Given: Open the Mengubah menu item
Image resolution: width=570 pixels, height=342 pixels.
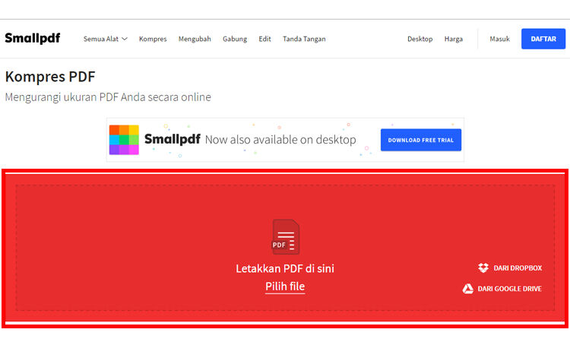Looking at the screenshot, I should (x=195, y=39).
